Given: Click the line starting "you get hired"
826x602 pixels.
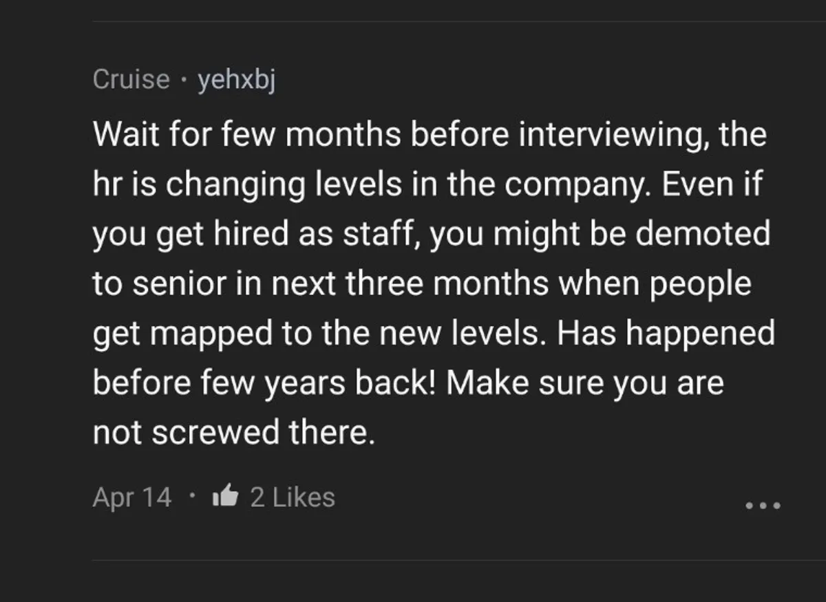Looking at the screenshot, I should click(x=431, y=234).
